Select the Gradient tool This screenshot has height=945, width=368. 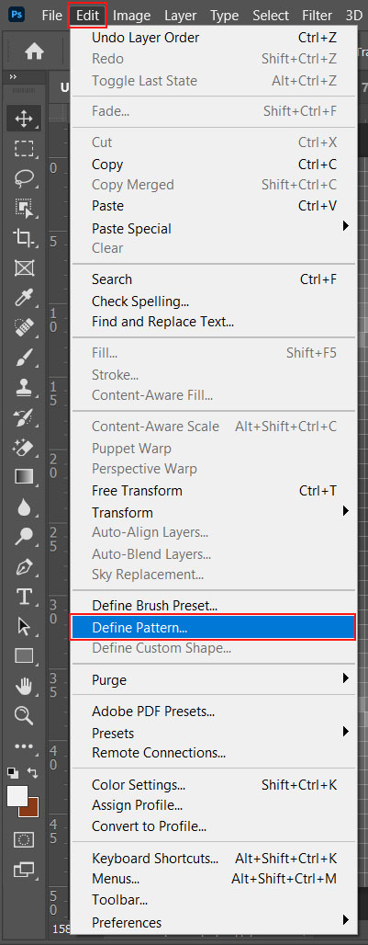[24, 477]
